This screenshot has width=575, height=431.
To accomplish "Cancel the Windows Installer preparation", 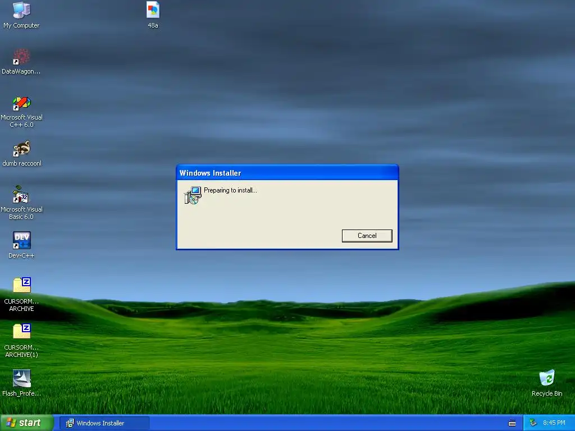I will pos(367,236).
